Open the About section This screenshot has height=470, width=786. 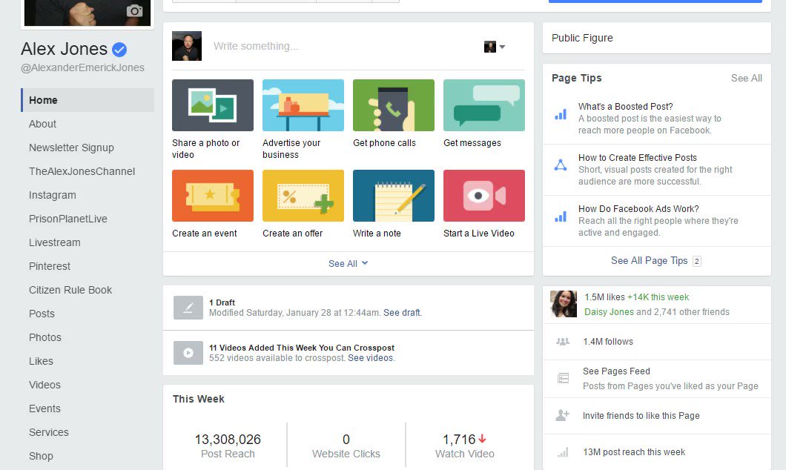click(42, 124)
